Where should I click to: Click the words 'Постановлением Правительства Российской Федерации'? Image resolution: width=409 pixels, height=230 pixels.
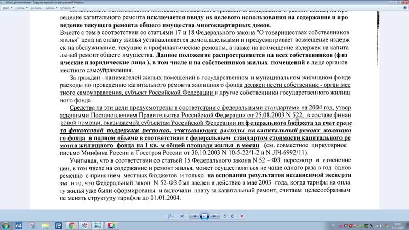pyautogui.click(x=168, y=115)
